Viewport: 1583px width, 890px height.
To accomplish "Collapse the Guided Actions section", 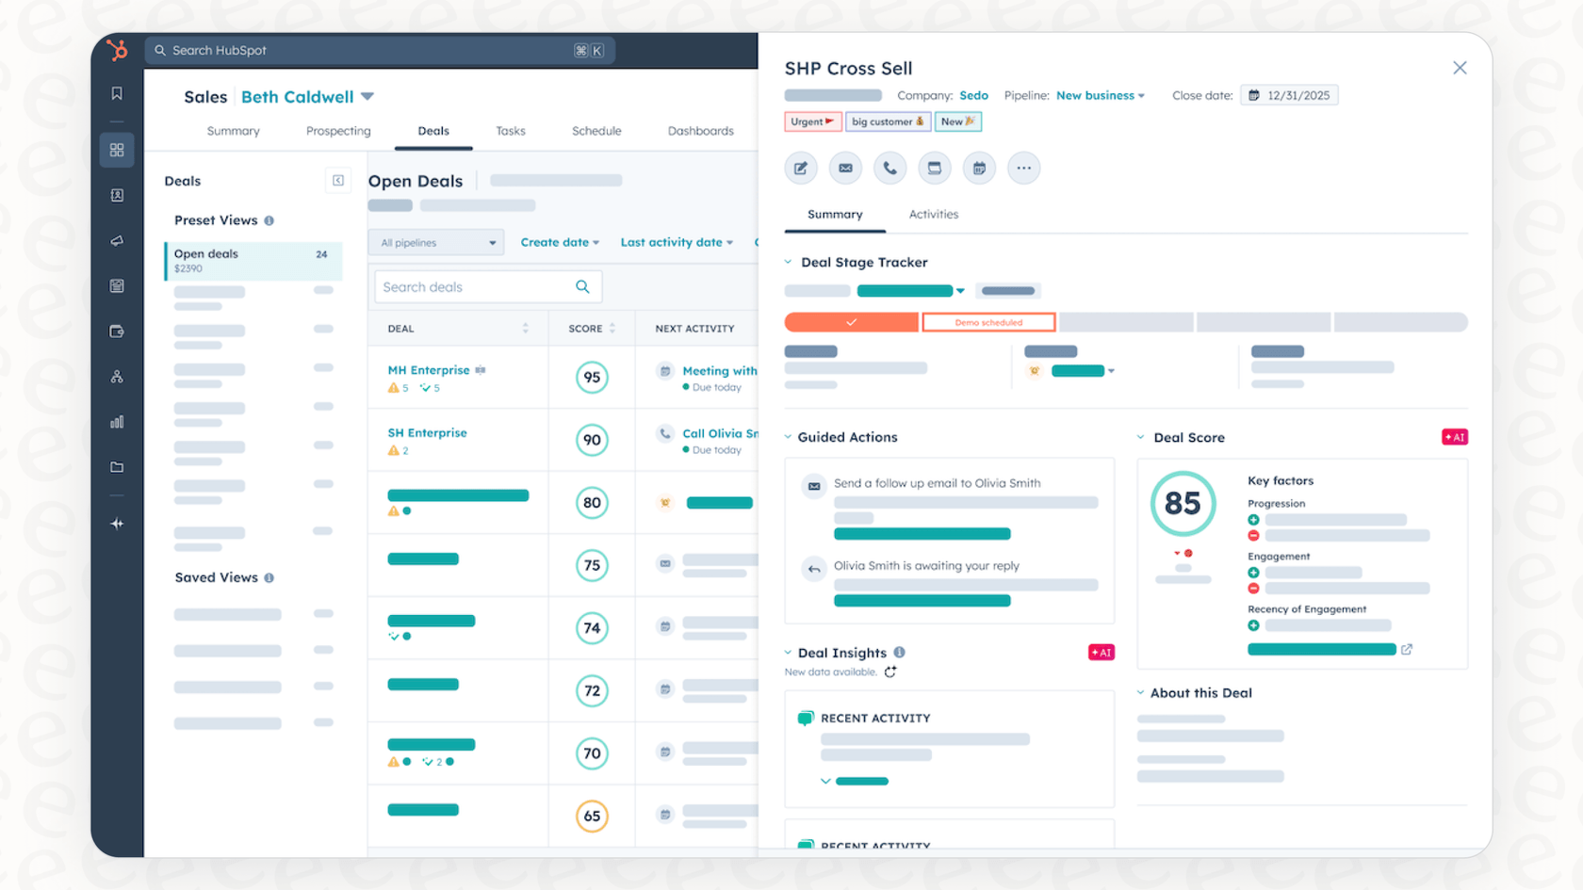I will pos(790,437).
